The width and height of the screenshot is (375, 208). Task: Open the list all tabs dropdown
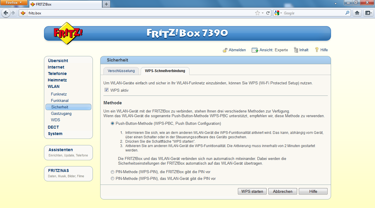coord(336,4)
